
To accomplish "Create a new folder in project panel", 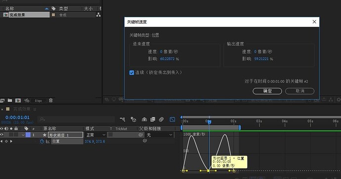I will pyautogui.click(x=10, y=100).
